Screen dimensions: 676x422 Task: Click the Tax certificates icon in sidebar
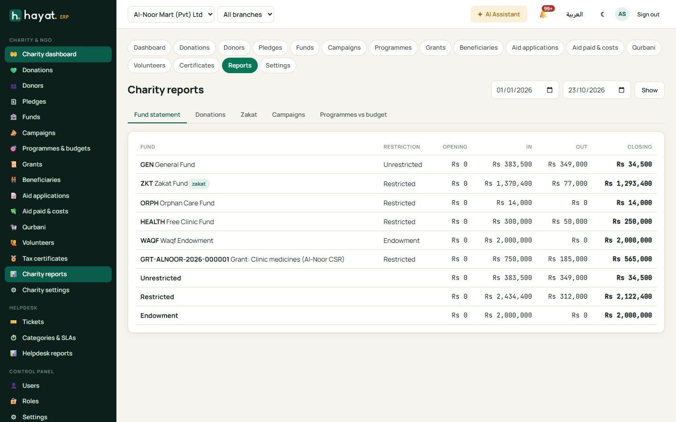coord(14,259)
